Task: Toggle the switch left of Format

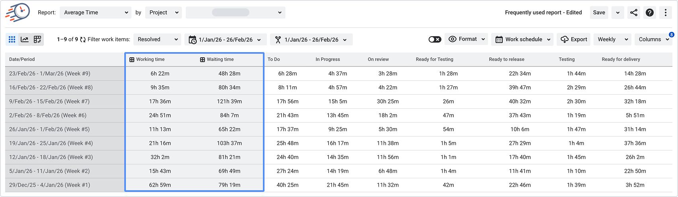Action: [435, 39]
